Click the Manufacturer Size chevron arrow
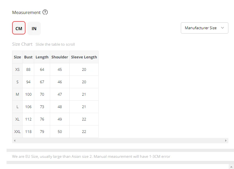Image resolution: width=234 pixels, height=169 pixels. (222, 28)
